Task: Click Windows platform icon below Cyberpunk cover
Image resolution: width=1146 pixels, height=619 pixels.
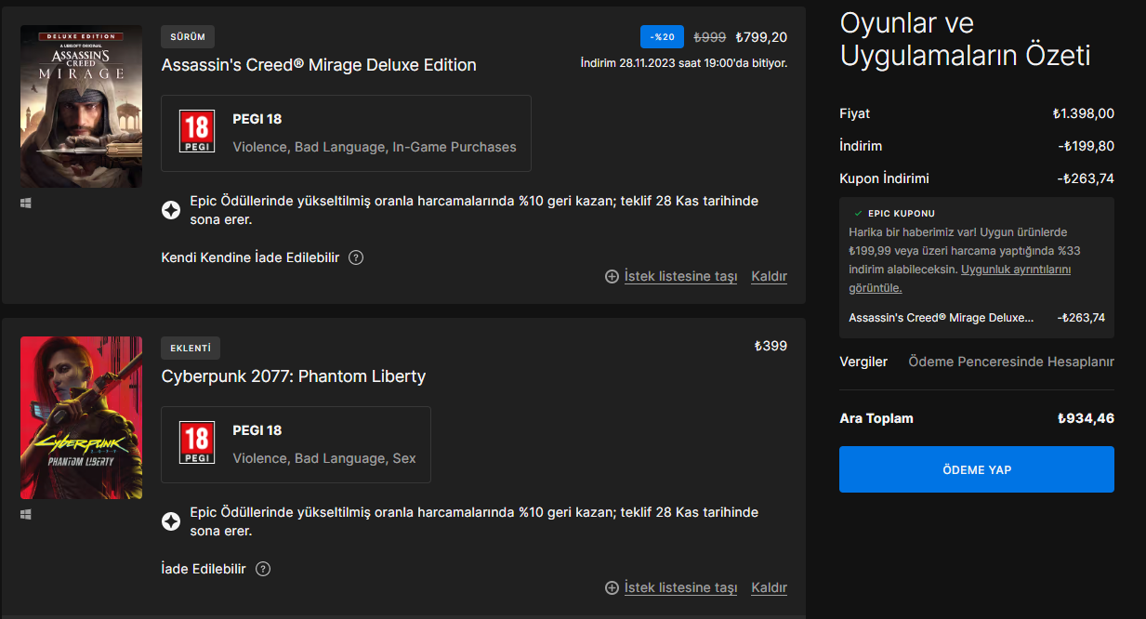Action: coord(26,514)
